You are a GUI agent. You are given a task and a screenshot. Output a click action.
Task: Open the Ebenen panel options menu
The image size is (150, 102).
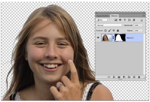click(x=143, y=16)
